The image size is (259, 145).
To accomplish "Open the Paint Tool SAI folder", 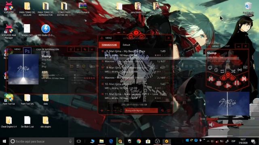I will (x=27, y=99).
